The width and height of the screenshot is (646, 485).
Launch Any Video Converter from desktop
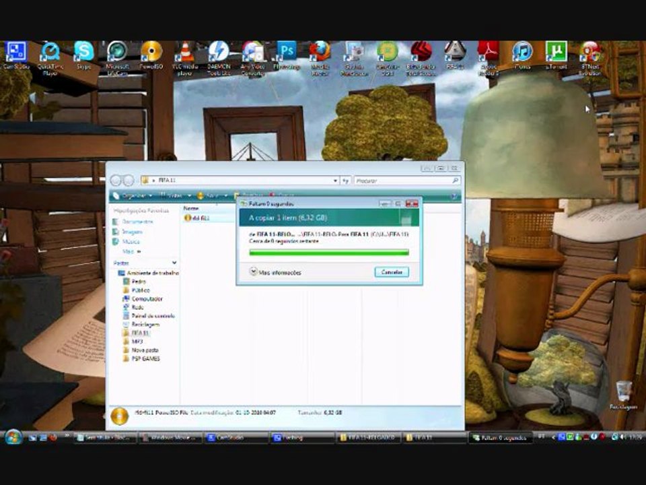[x=252, y=59]
